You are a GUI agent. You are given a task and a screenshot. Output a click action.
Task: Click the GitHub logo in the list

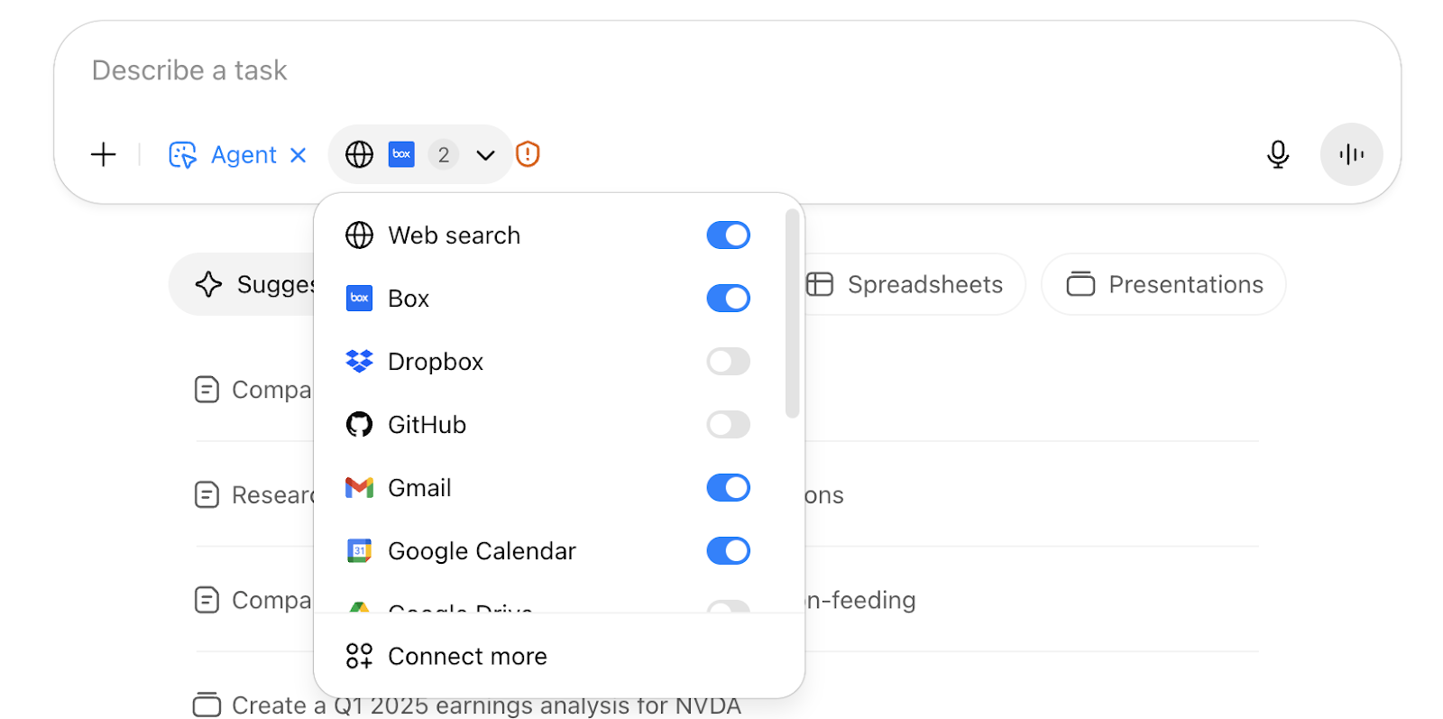(x=359, y=424)
